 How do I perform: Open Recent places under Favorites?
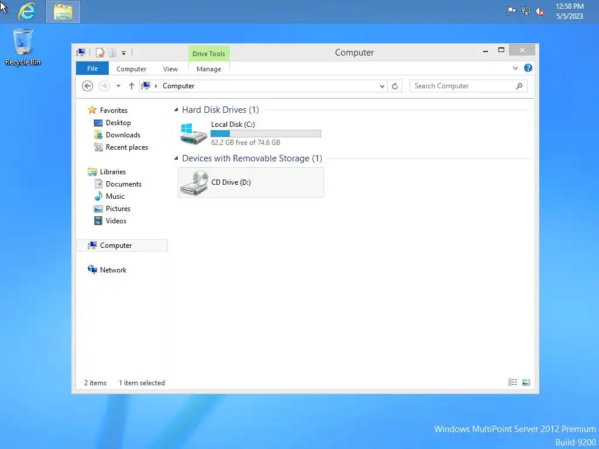click(x=127, y=147)
